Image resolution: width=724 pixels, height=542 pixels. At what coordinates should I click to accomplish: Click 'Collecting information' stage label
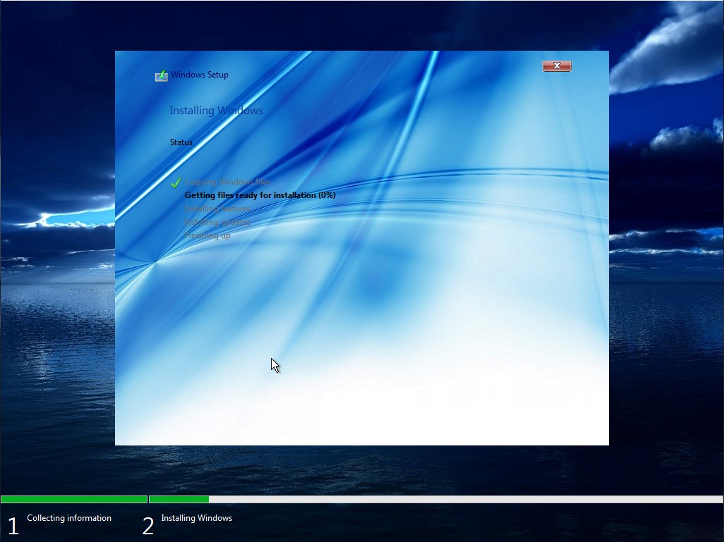[69, 518]
